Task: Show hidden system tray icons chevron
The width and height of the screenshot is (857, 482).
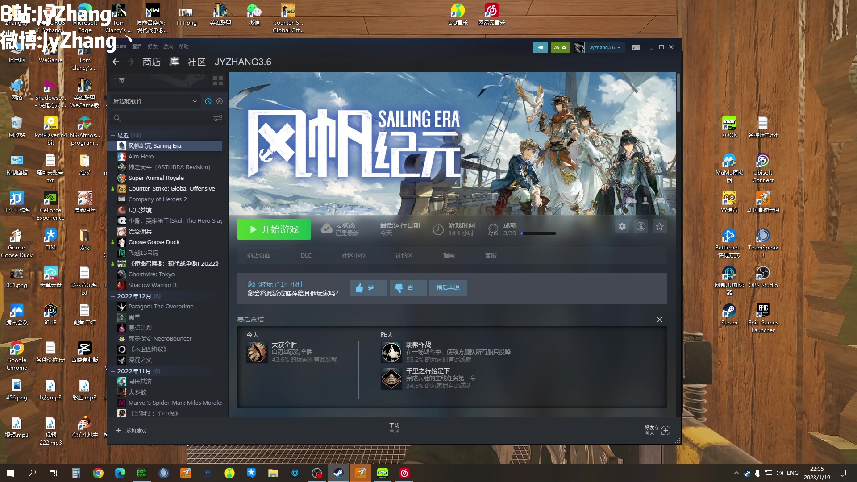Action: pyautogui.click(x=736, y=473)
